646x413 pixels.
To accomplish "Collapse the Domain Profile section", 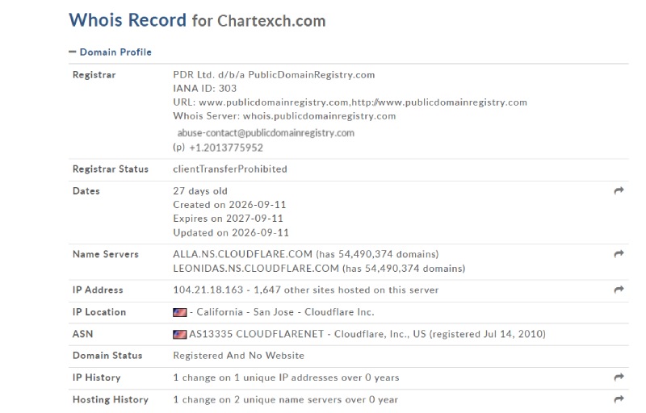I will (110, 52).
